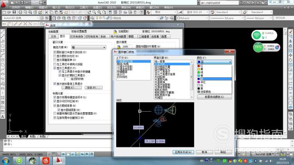Click 取消 in the color dialog
The height and width of the screenshot is (165, 294).
pos(204,152)
